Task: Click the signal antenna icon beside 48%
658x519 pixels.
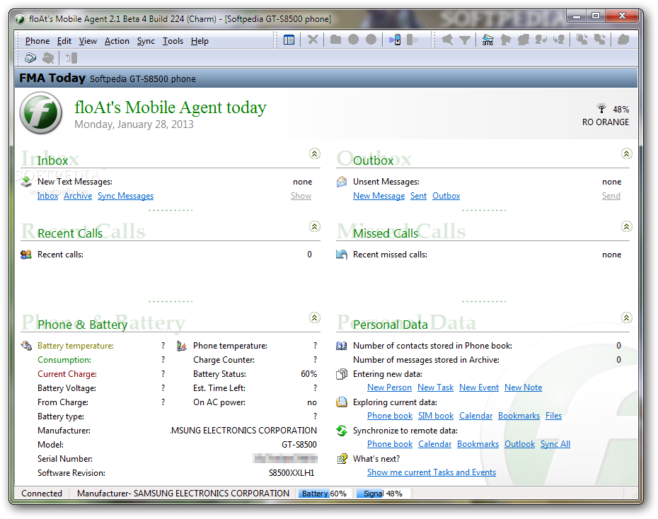Action: click(x=602, y=109)
